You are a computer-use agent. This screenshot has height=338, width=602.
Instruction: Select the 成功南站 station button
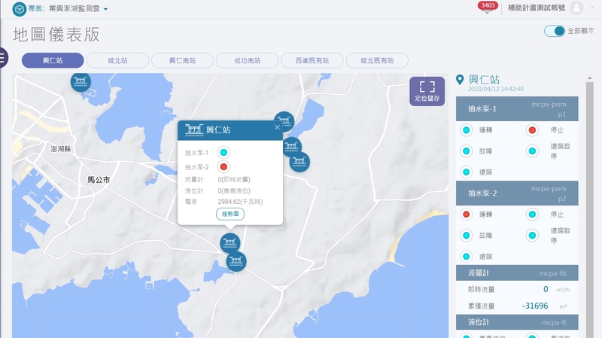248,61
